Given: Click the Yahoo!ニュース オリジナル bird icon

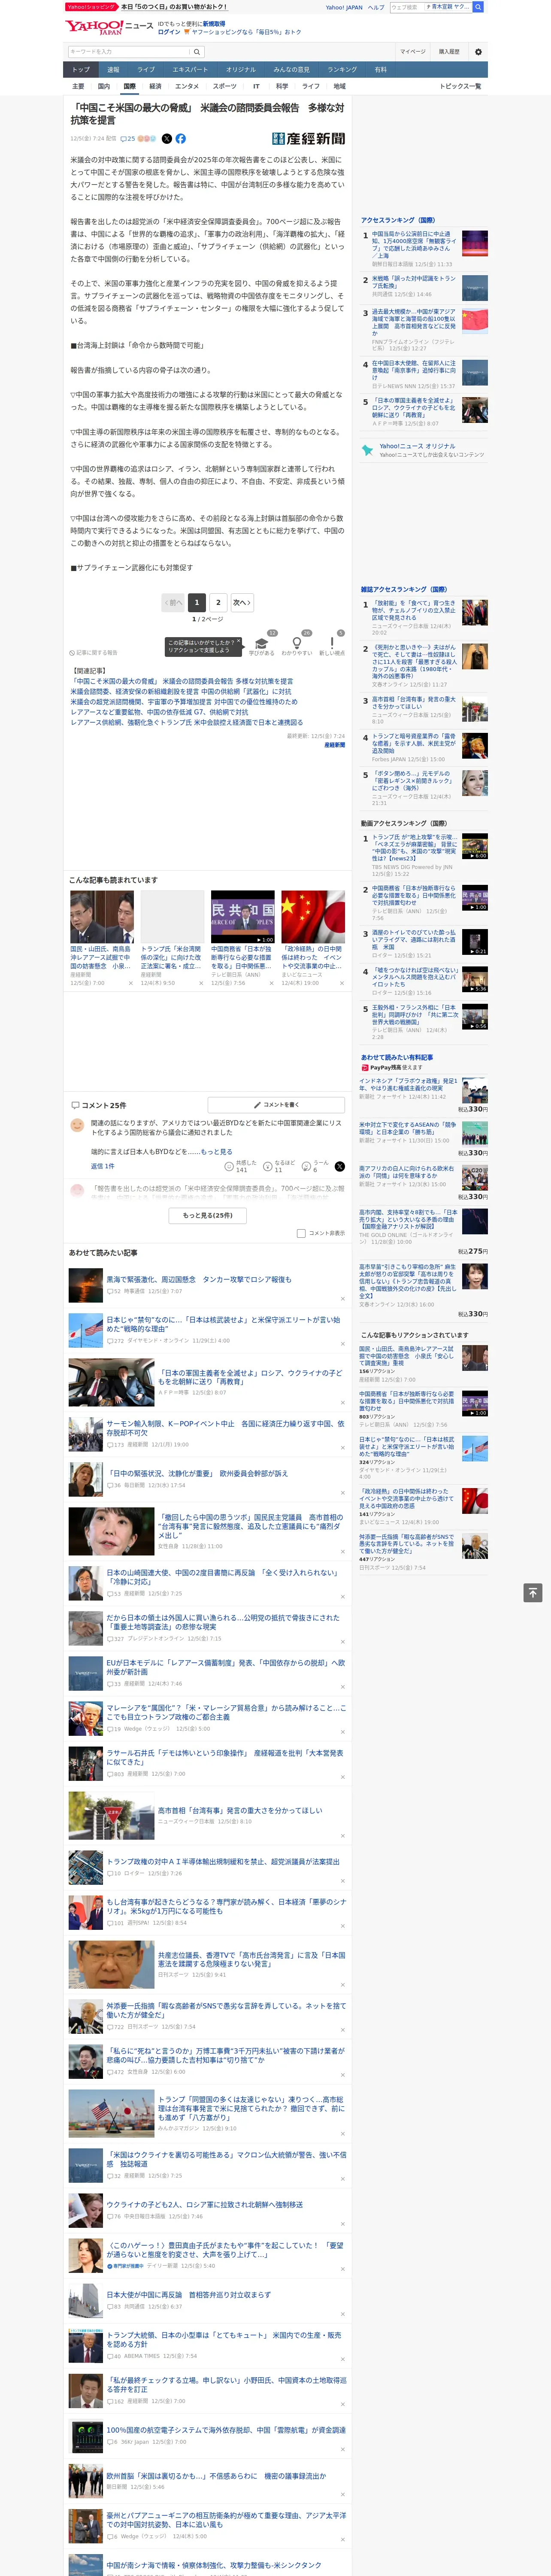Looking at the screenshot, I should click(x=367, y=450).
